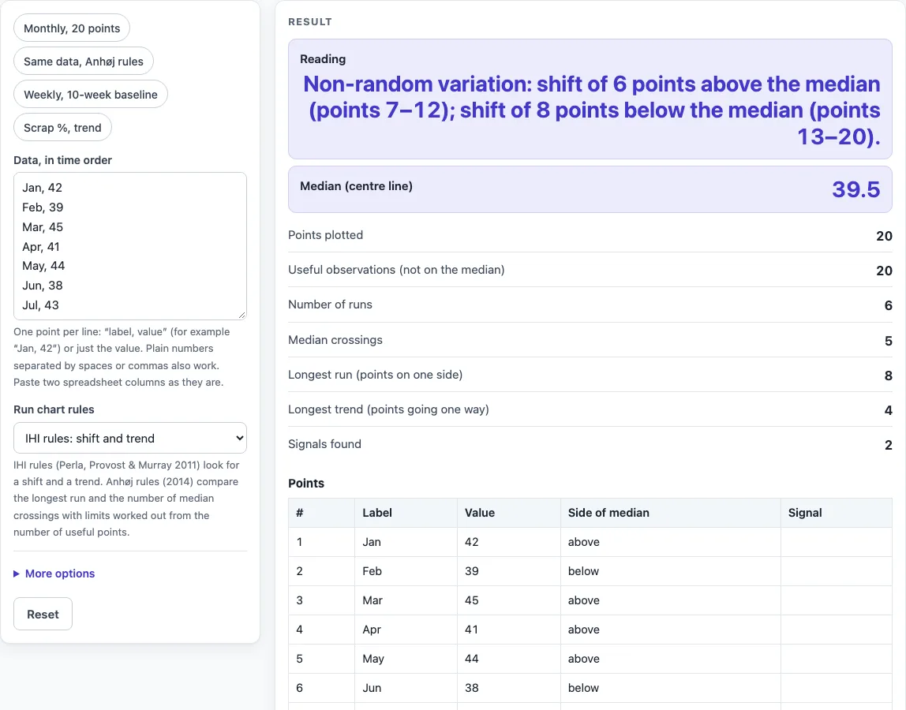Click the disclosure triangle beside More options
906x710 pixels.
click(17, 574)
